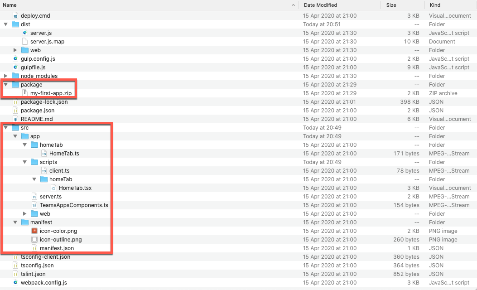Collapse the src folder disclosure triangle
477x290 pixels.
pos(5,128)
